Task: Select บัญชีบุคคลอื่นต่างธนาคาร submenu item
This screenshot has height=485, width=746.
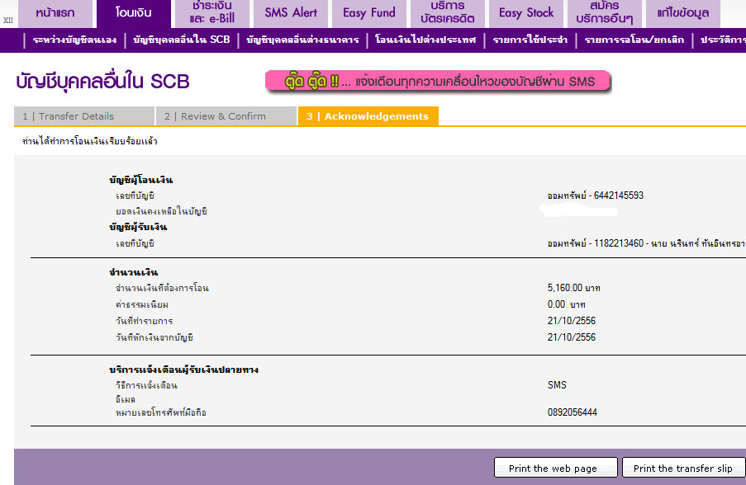Action: (x=302, y=40)
